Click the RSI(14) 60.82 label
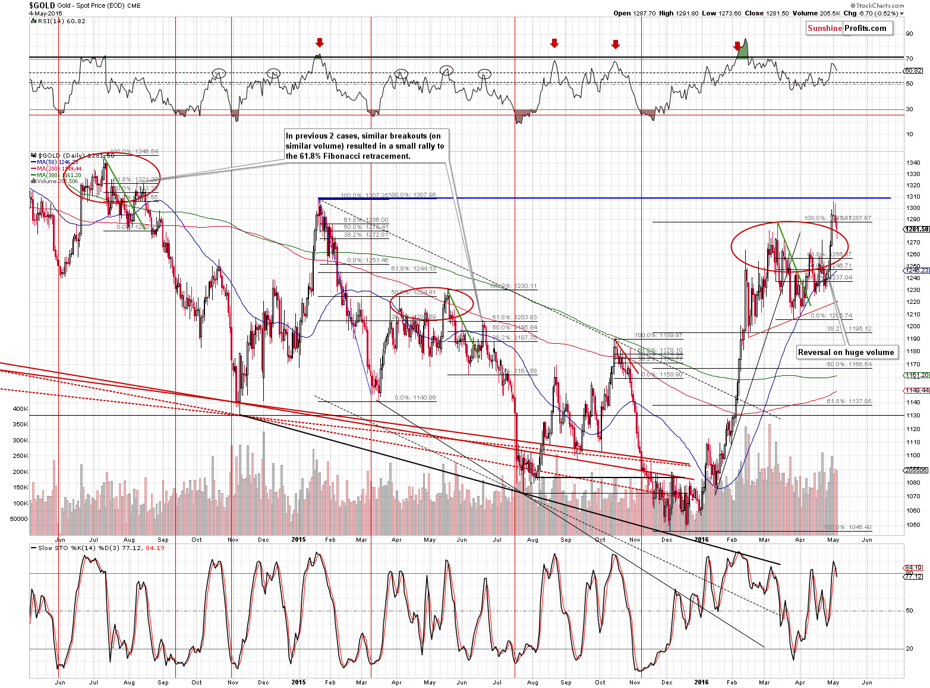 point(62,21)
